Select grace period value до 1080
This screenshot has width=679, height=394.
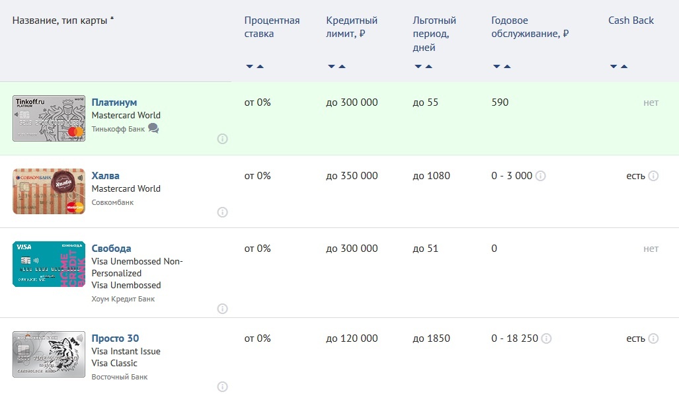pyautogui.click(x=431, y=176)
